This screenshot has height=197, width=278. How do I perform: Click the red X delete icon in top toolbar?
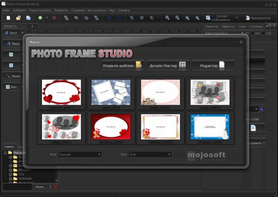(54, 18)
